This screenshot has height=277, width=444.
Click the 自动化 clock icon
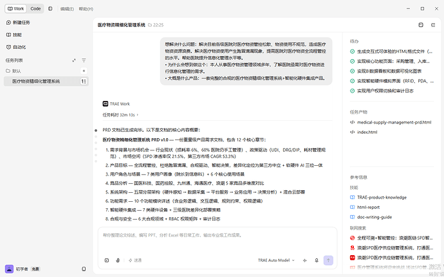pos(8,47)
